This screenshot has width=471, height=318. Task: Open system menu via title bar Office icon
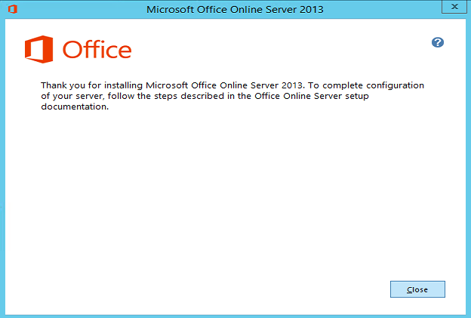click(x=11, y=9)
